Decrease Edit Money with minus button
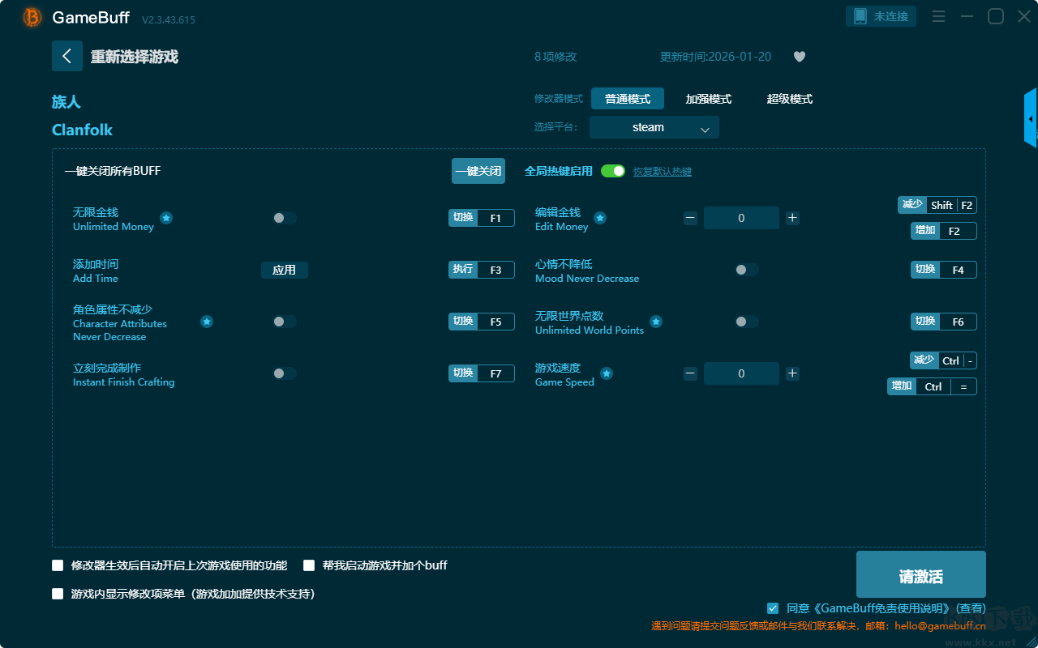Viewport: 1038px width, 648px height. [690, 218]
